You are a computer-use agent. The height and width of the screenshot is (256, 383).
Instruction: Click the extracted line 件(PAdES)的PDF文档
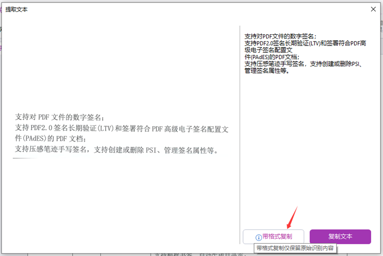(x=272, y=57)
